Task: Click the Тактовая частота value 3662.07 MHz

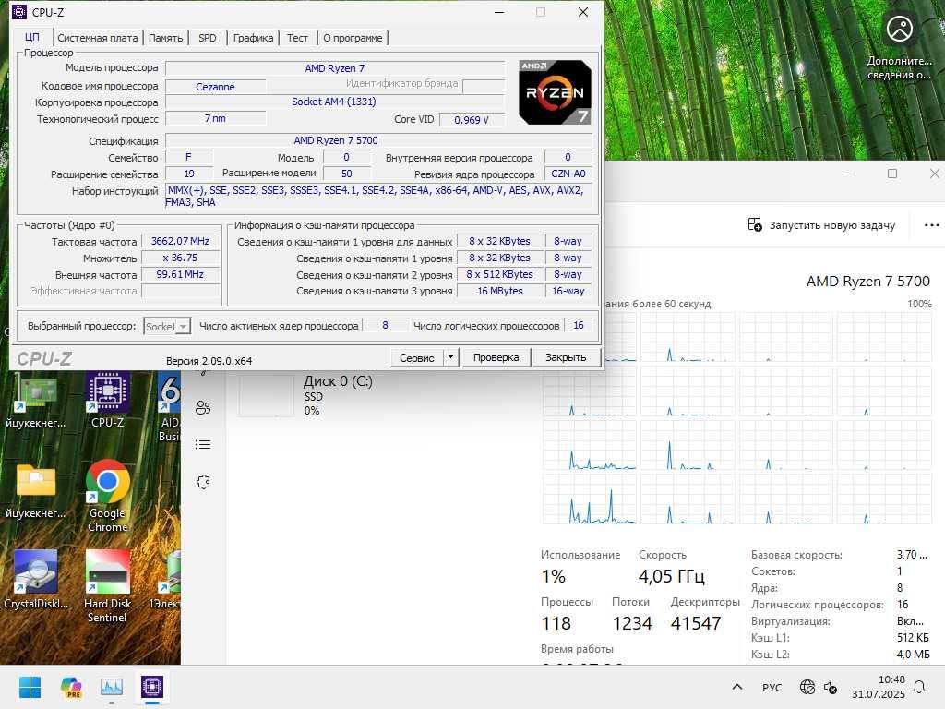Action: [180, 241]
